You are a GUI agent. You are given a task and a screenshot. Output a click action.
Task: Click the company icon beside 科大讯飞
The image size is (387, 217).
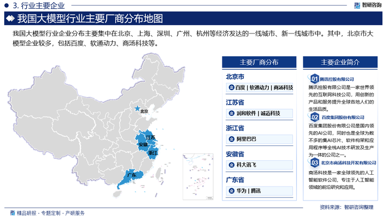pos(231,165)
